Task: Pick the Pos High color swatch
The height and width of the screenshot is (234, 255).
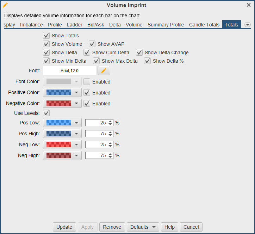Action: click(x=59, y=134)
